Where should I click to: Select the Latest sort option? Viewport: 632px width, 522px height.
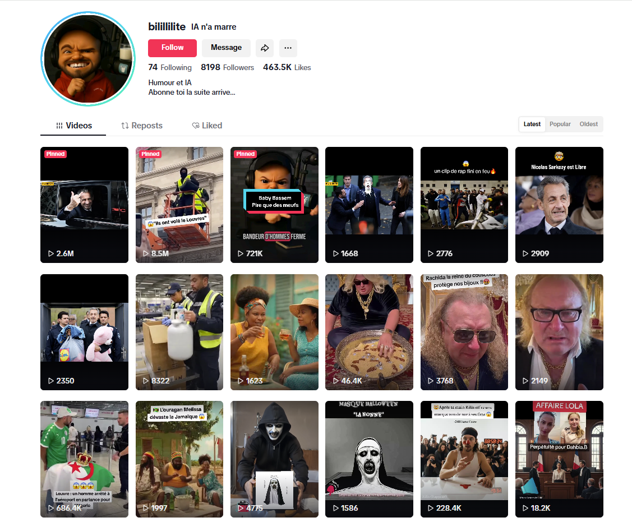click(532, 124)
